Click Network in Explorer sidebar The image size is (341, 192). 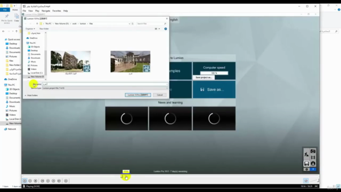coord(10,129)
